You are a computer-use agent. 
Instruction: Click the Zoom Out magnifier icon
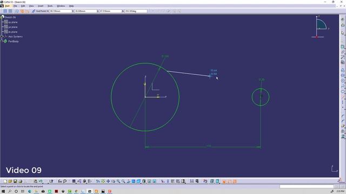tap(123, 182)
